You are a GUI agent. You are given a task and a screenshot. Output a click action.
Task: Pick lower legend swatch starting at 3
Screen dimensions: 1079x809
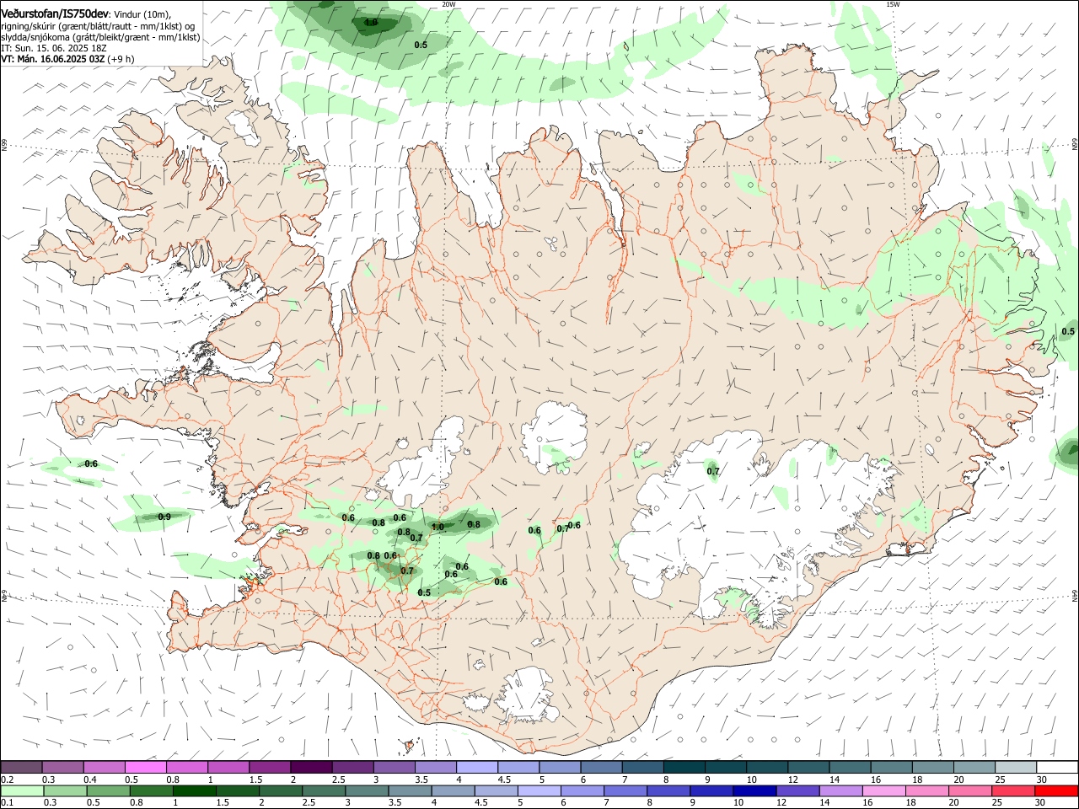(366, 790)
